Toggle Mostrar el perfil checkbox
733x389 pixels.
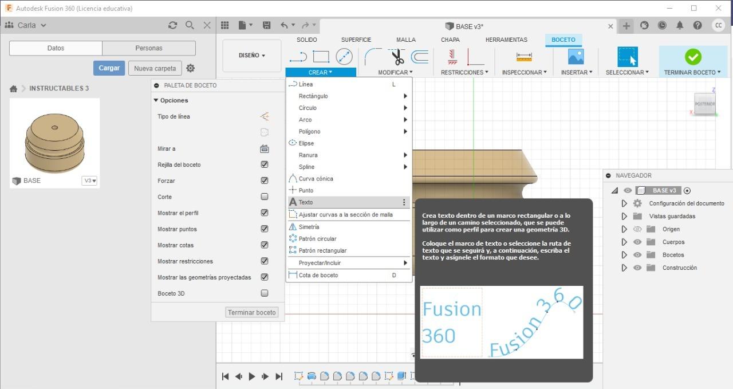265,213
